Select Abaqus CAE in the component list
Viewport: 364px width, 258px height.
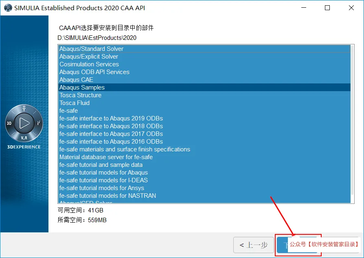pos(204,80)
